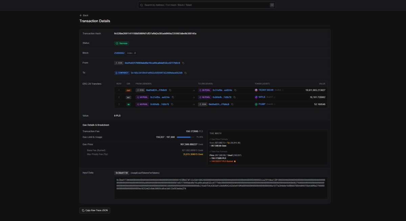Copy the From EOA address using its copy icon
The height and width of the screenshot is (221, 406).
tap(183, 63)
